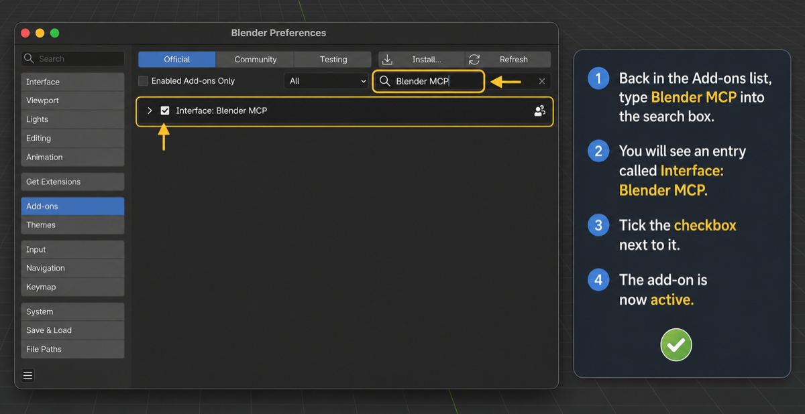Untick the Interface: Blender MCP checkbox

(x=165, y=111)
